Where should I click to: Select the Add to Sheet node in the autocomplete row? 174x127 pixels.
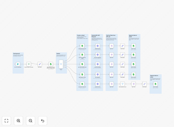pos(134,64)
